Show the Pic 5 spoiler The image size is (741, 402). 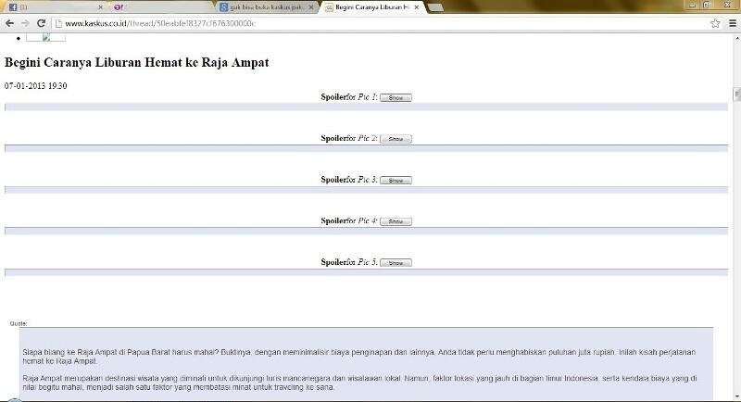(x=396, y=263)
